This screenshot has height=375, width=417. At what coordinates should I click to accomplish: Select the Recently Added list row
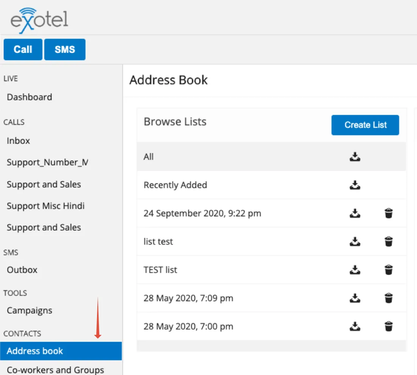271,185
